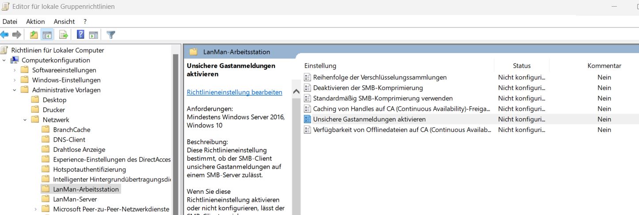Click the policy icon beside Reihenfolge der Verschlüsselungssammlungen
Viewport: 639px width, 215px height.
tap(307, 77)
